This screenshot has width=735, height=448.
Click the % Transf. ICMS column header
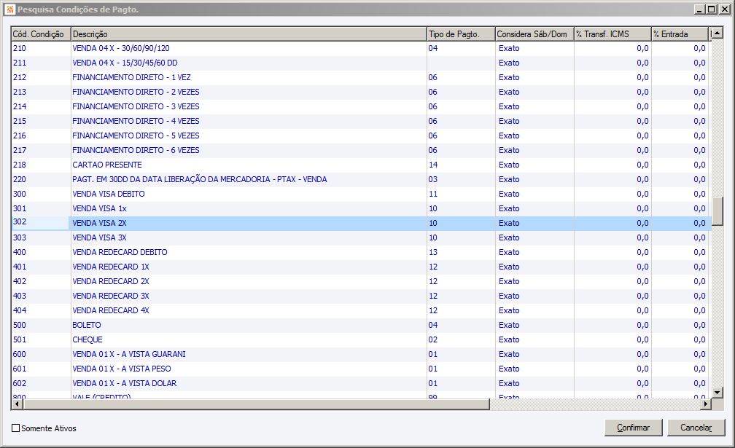click(612, 34)
